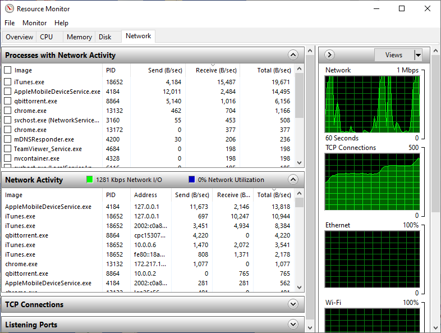Open the Views dropdown arrow
Viewport: 441px width, 333px height.
(x=418, y=55)
